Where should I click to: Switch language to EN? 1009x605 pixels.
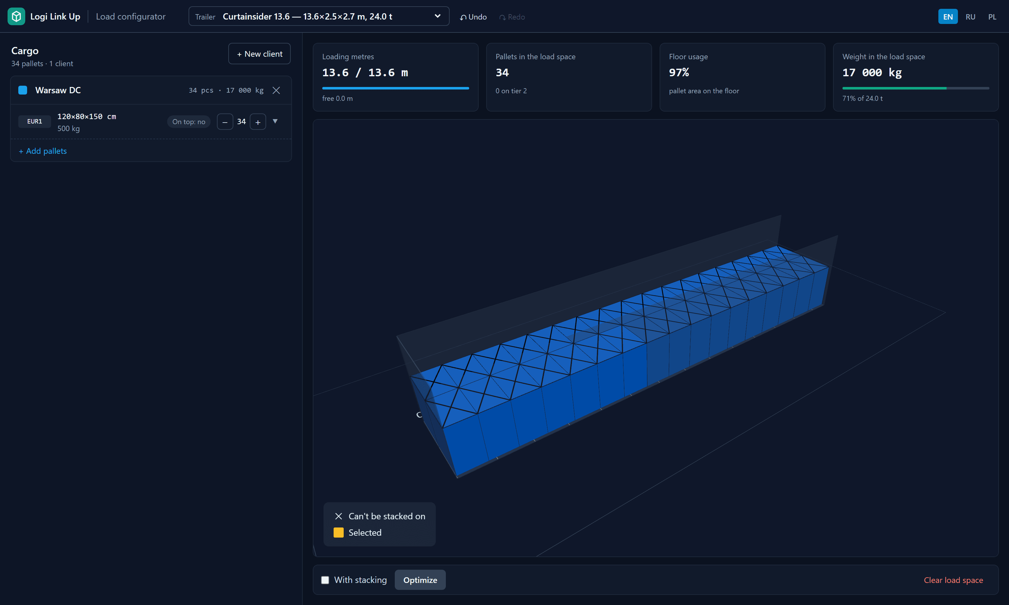point(948,17)
